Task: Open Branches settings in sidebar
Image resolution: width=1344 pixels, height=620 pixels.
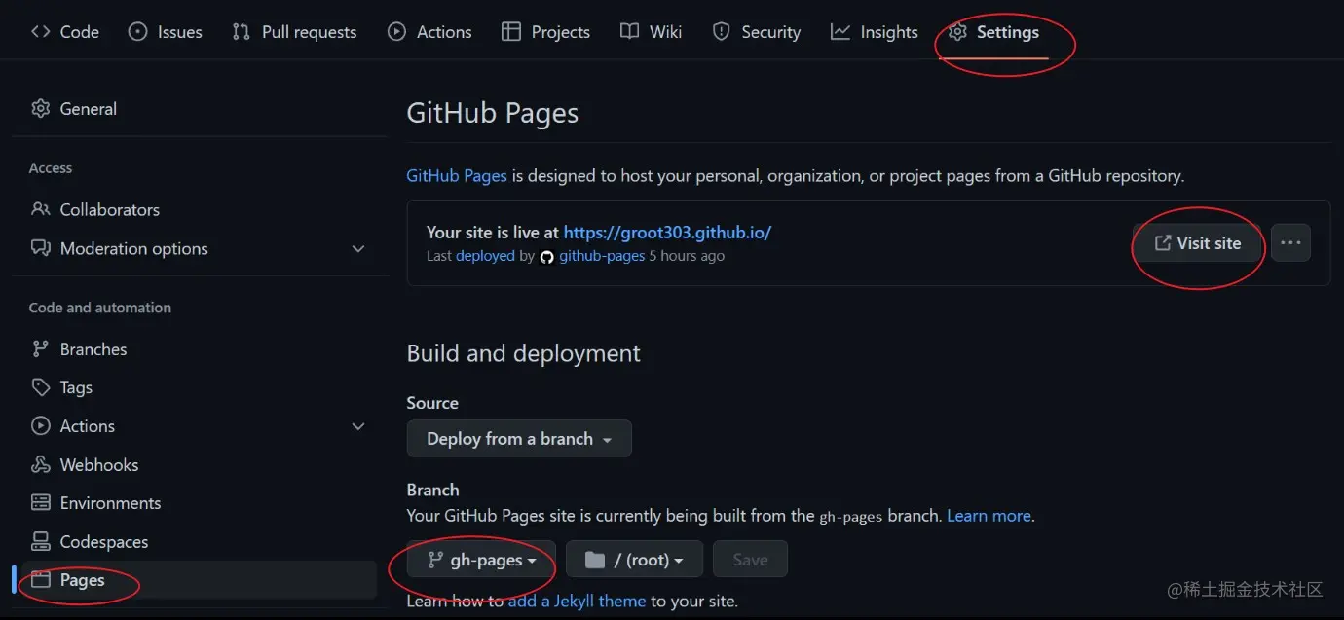Action: 199,348
